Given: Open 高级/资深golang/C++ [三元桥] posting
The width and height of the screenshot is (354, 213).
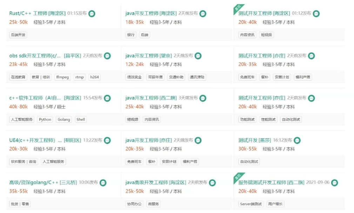Looking at the screenshot, I should click(43, 182).
